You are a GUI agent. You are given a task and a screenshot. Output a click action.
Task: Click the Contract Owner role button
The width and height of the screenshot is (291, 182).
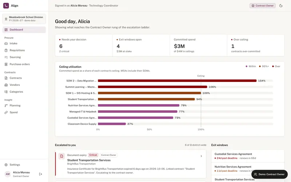tap(262, 6)
